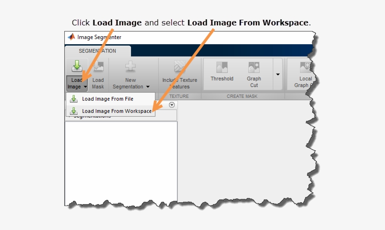This screenshot has width=385, height=230.
Task: Click the MATLAB logo in title bar
Action: click(71, 37)
